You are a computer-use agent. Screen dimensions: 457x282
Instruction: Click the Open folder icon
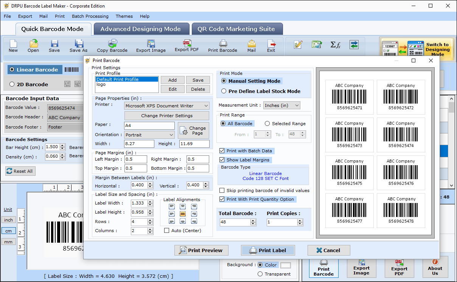click(x=33, y=46)
